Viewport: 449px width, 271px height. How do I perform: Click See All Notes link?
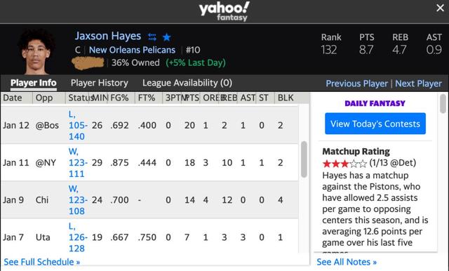tap(347, 262)
